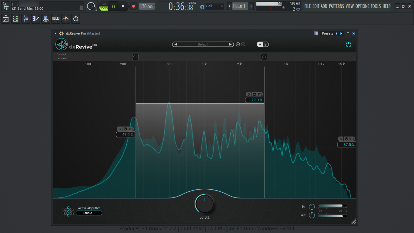Toggle the dxRevive power bypass button

pyautogui.click(x=349, y=44)
